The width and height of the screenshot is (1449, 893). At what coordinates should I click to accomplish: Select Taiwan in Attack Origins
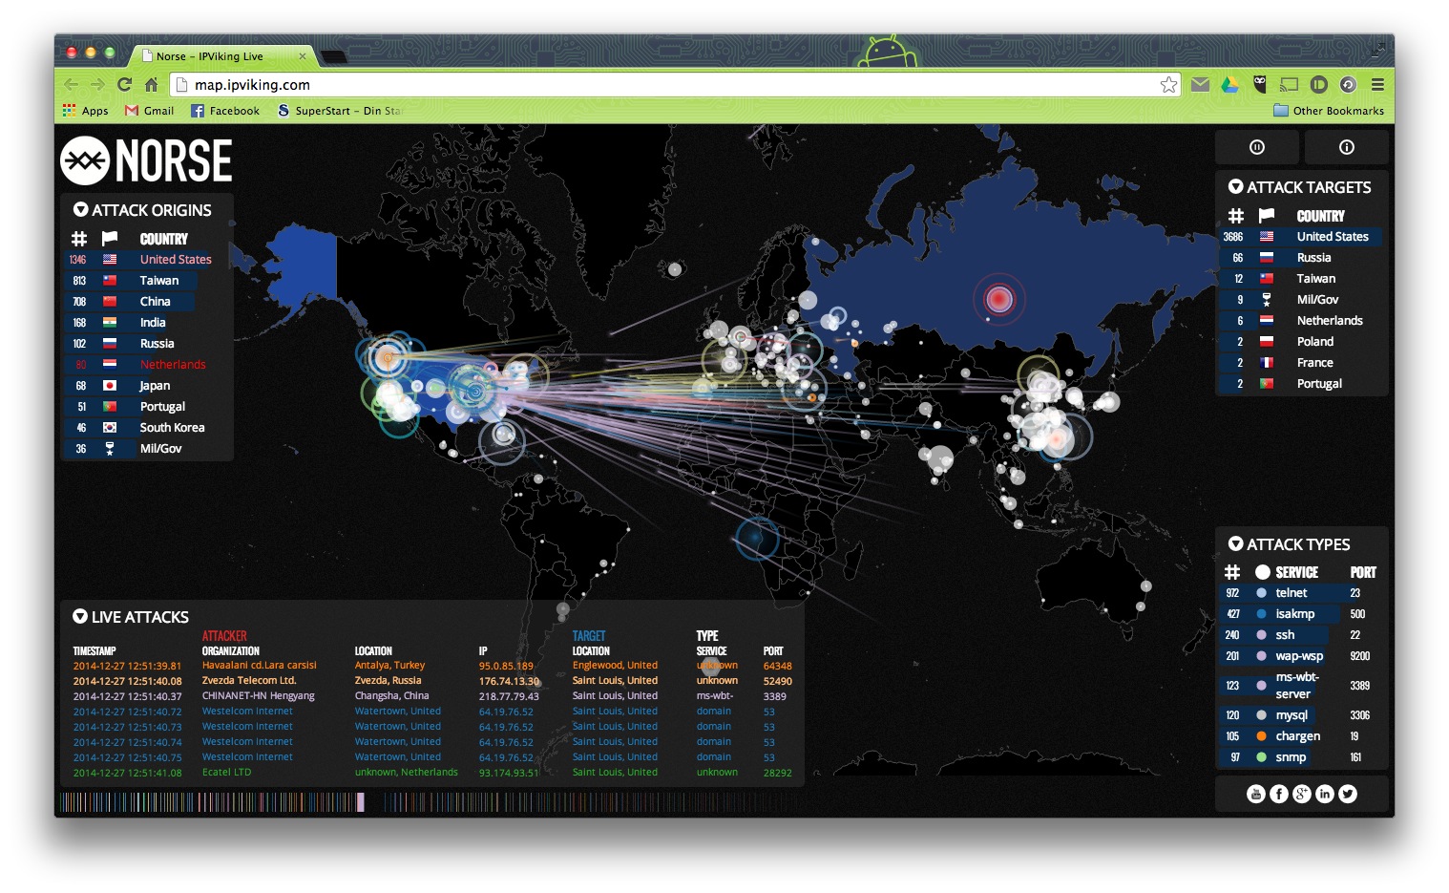(148, 281)
